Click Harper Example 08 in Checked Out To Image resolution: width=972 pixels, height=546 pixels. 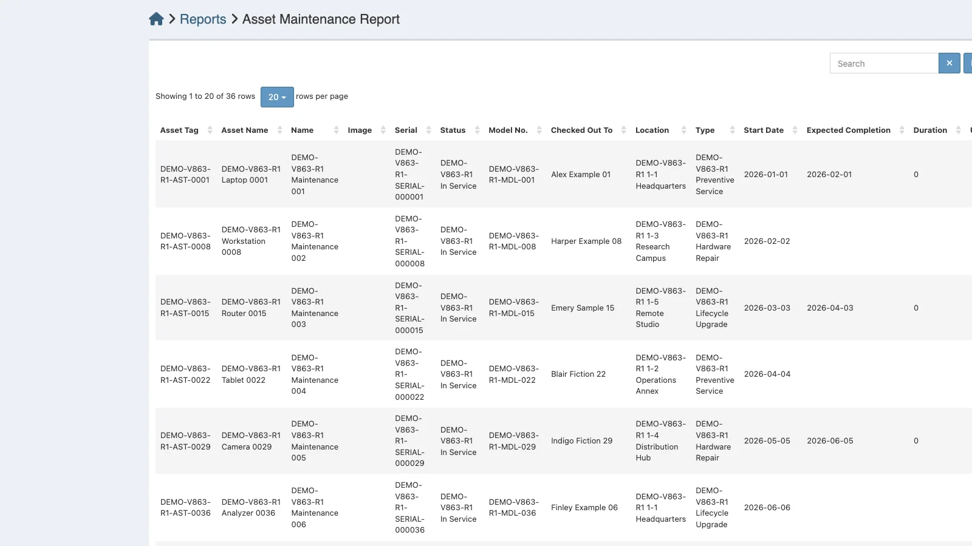586,241
